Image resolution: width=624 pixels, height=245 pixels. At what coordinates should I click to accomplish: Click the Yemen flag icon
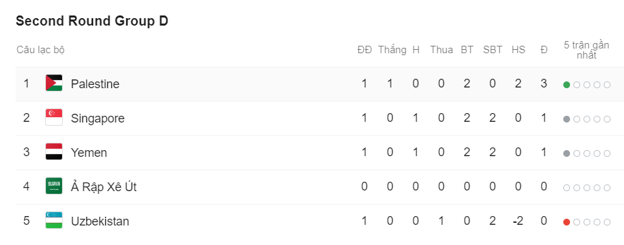[54, 151]
